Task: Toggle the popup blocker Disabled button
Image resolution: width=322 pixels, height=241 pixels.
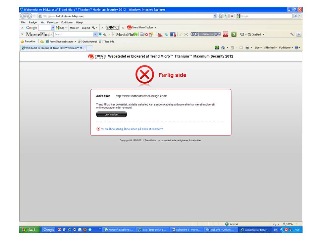Action: (254, 34)
